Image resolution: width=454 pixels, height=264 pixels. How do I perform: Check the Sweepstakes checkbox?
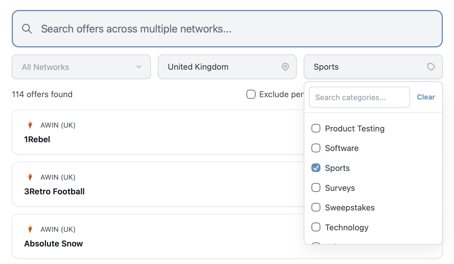point(316,207)
